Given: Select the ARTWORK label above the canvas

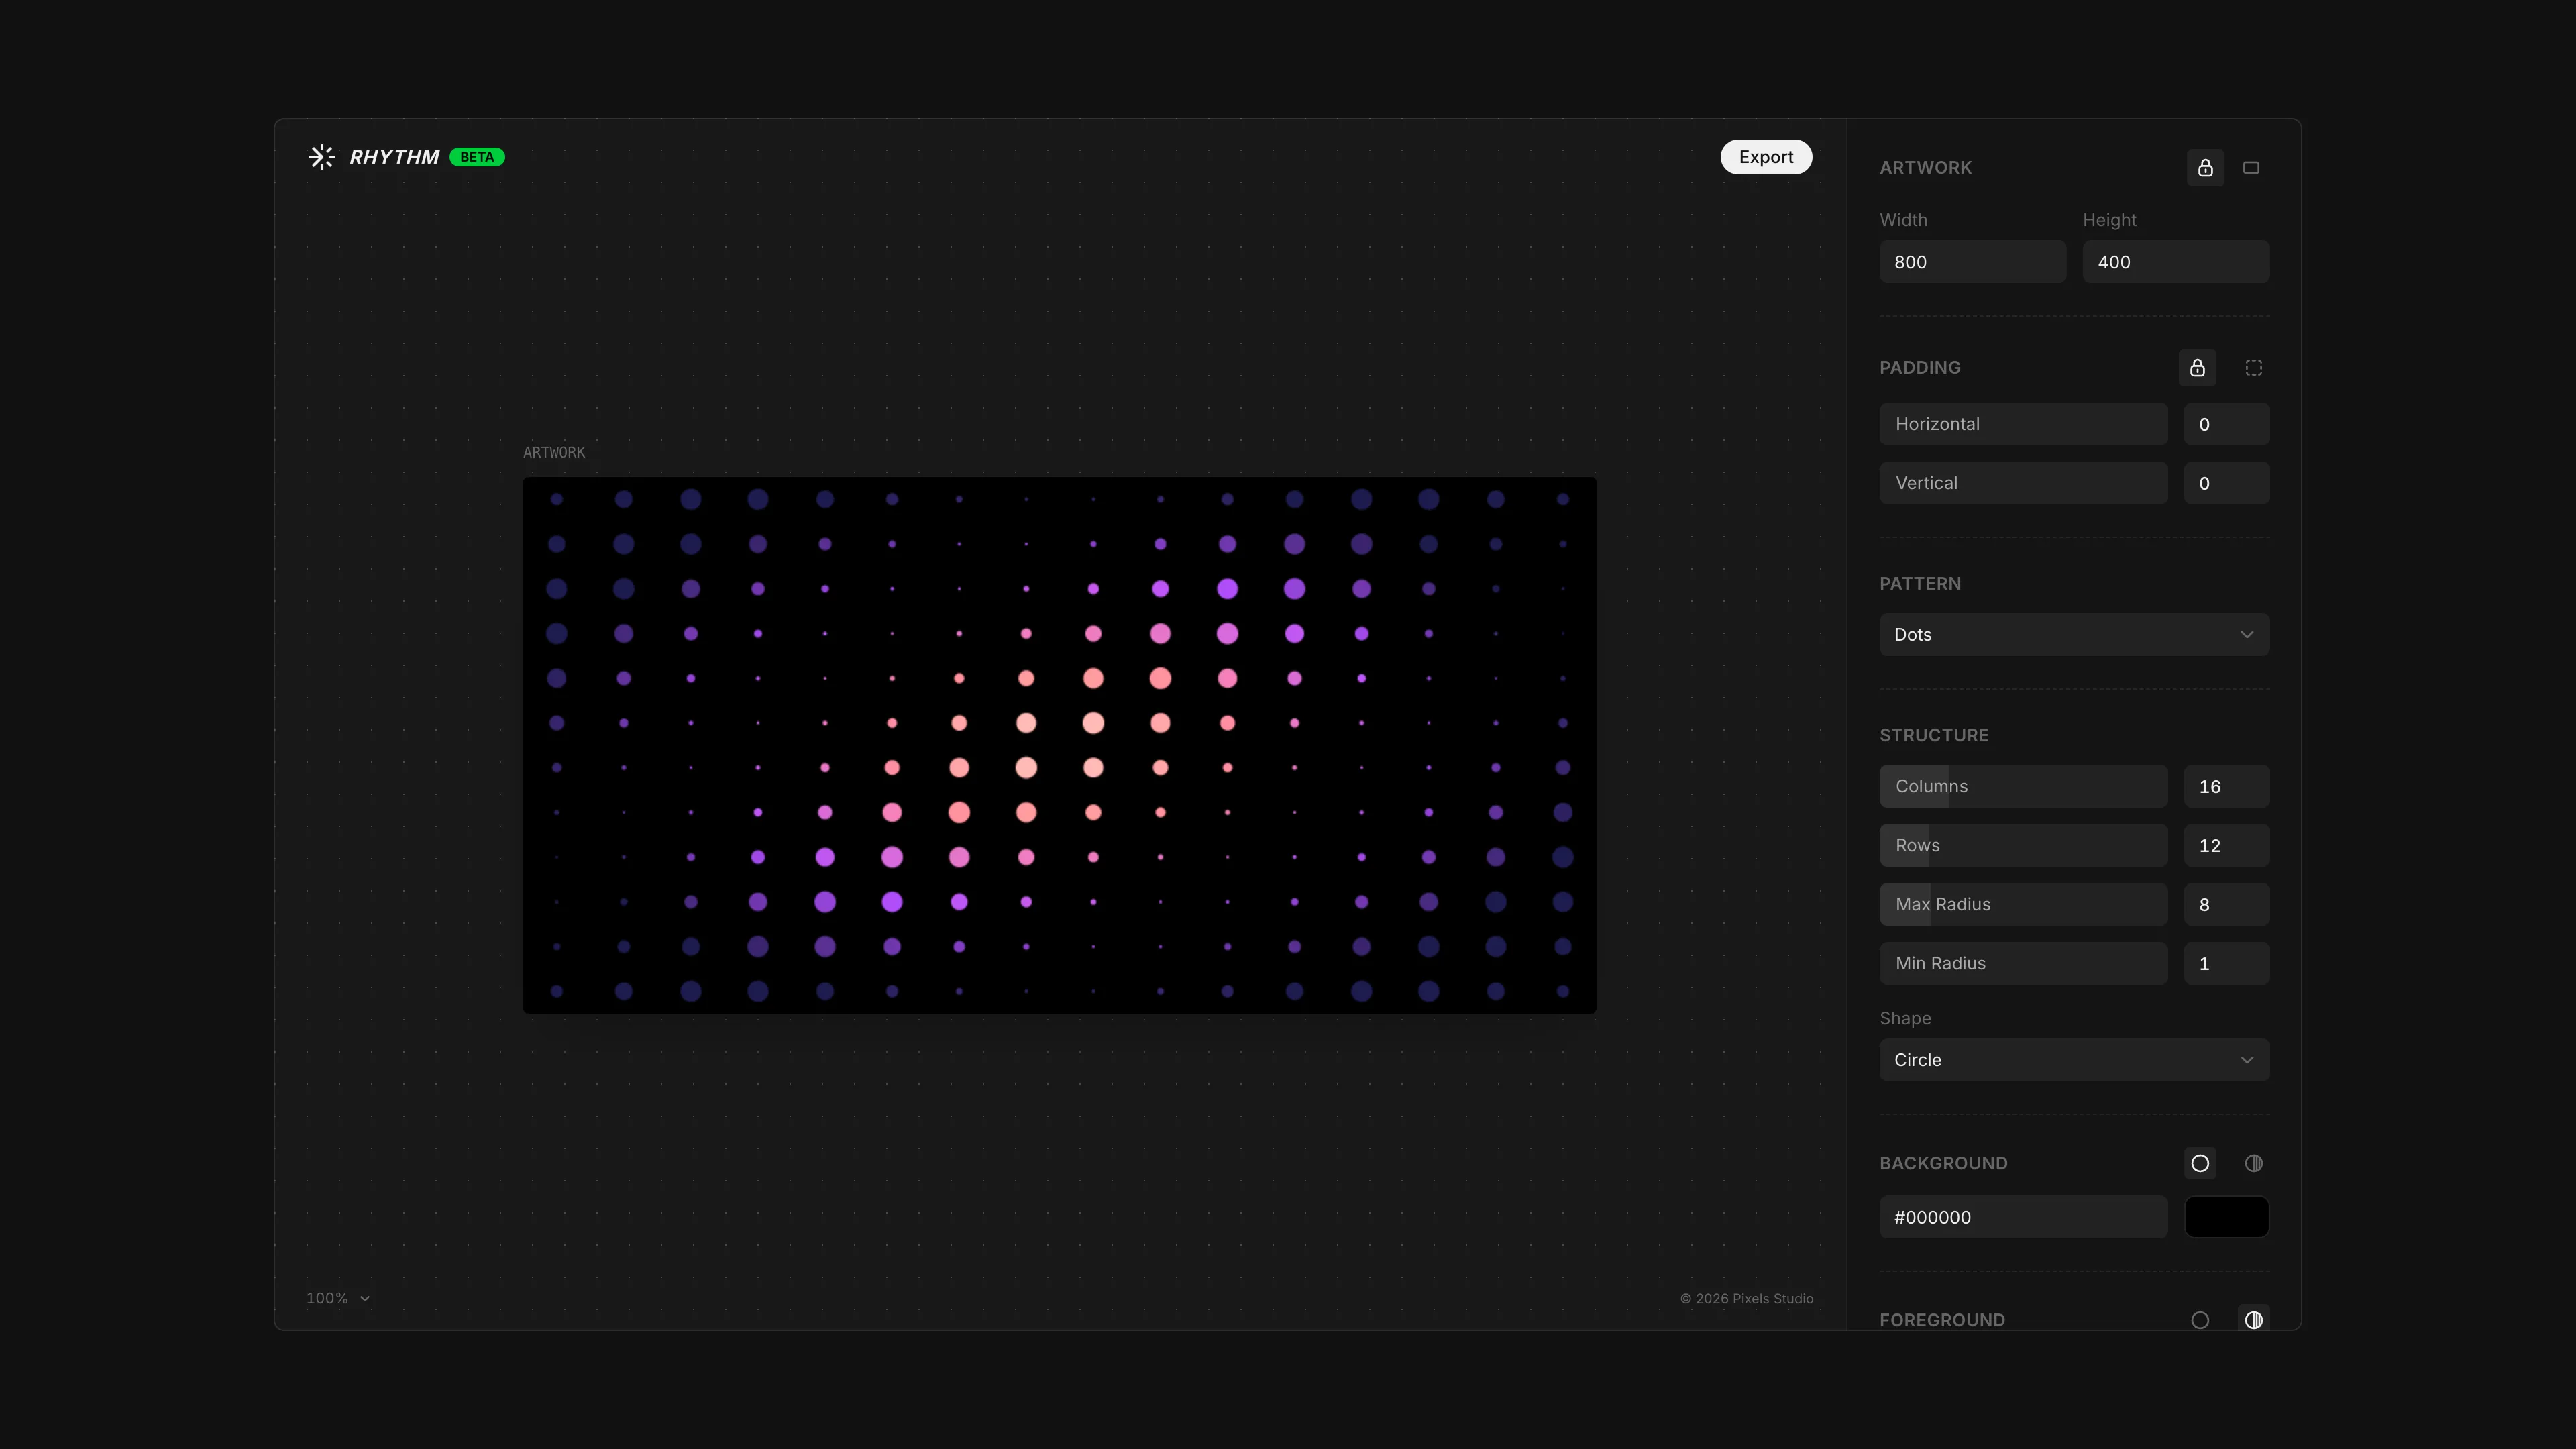Looking at the screenshot, I should tap(553, 452).
